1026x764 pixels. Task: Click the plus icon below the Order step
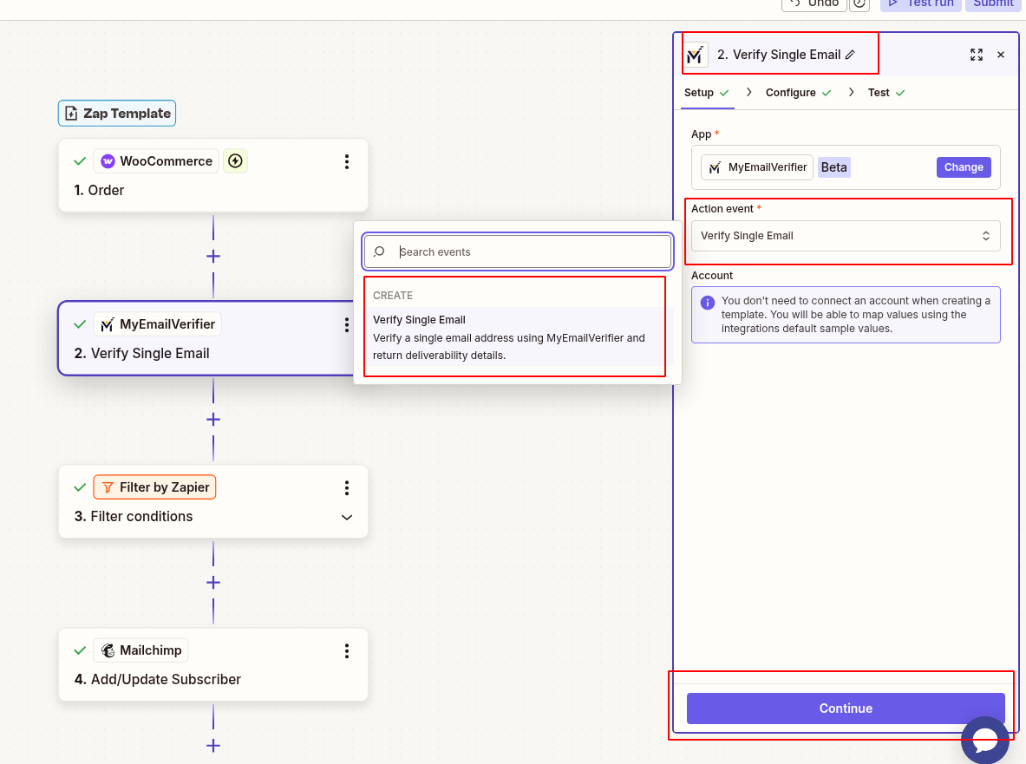click(x=212, y=256)
